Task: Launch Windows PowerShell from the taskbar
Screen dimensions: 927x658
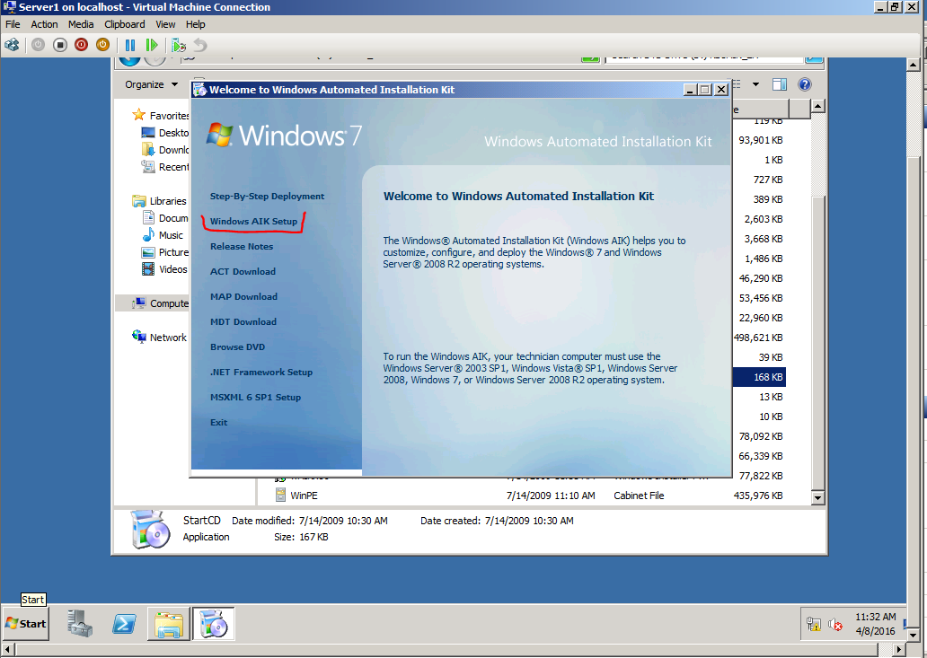Action: (x=124, y=623)
